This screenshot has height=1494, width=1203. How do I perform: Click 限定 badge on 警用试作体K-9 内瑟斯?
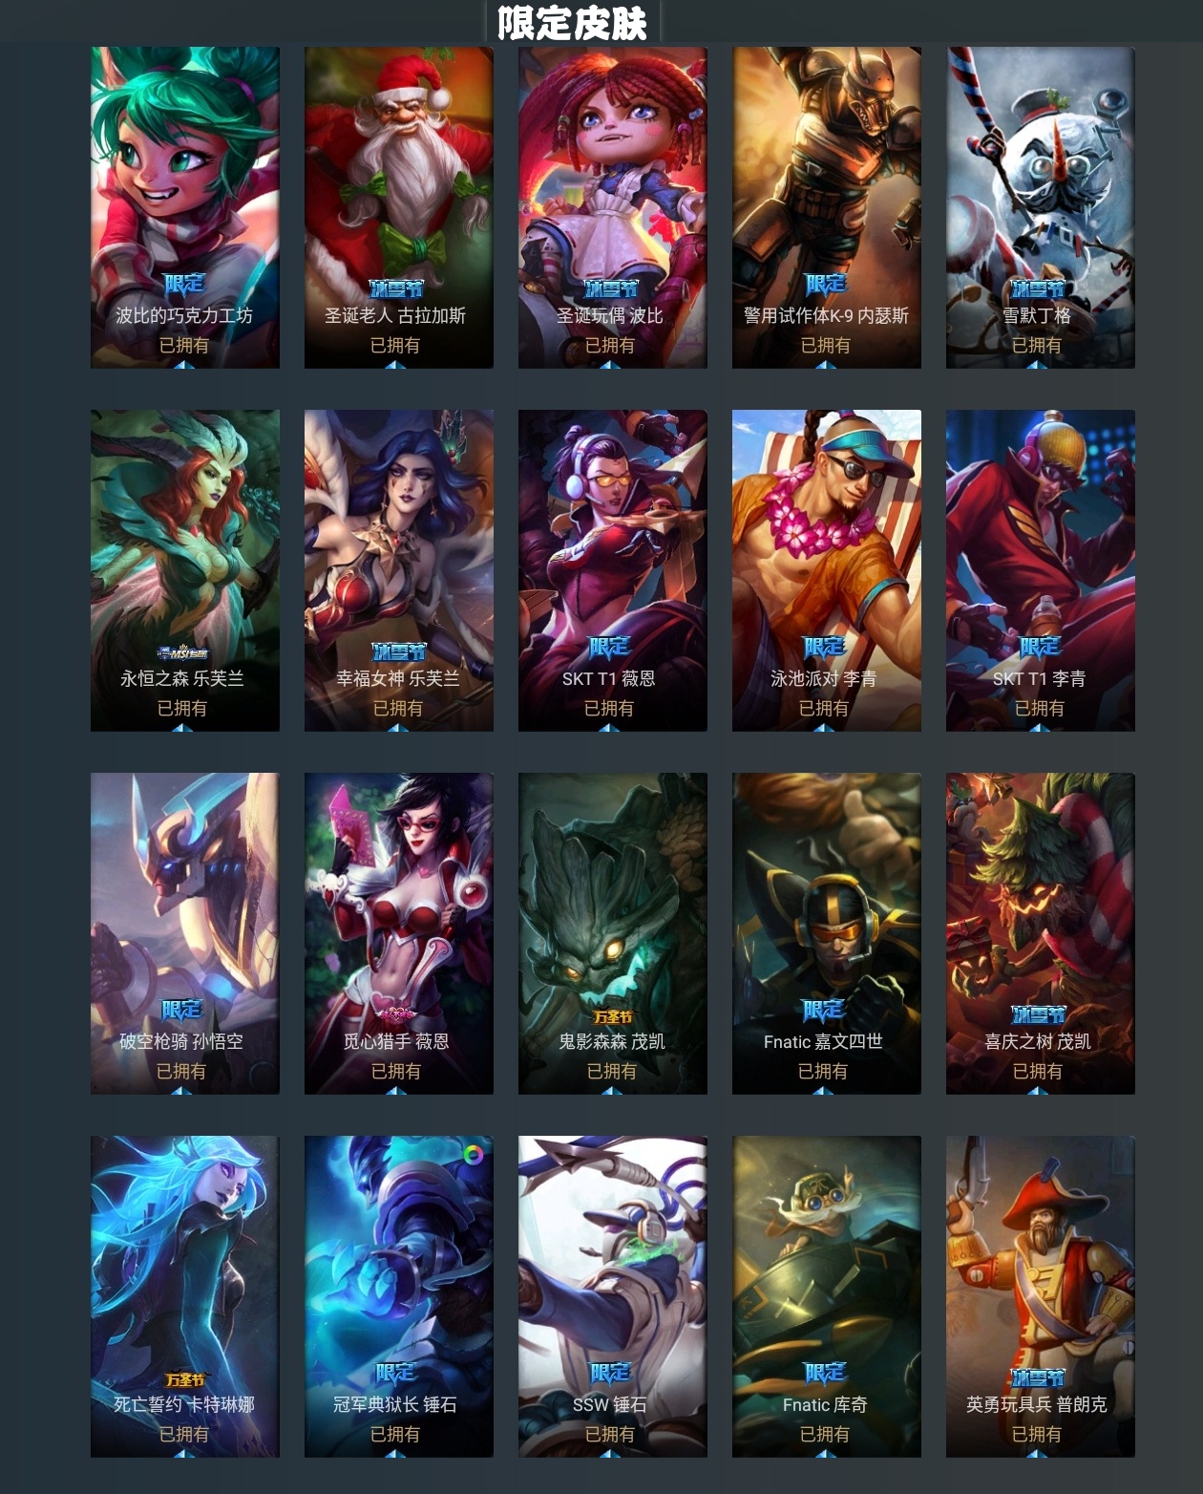[826, 284]
